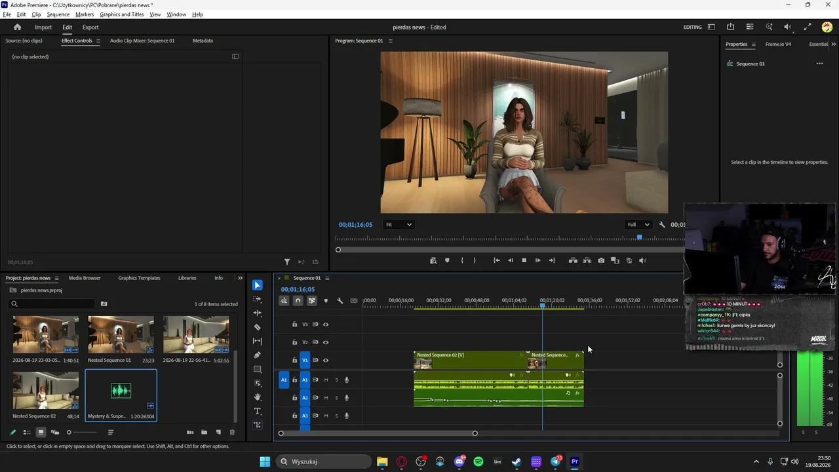
Task: Toggle snapping magnet in timeline
Action: pyautogui.click(x=298, y=301)
